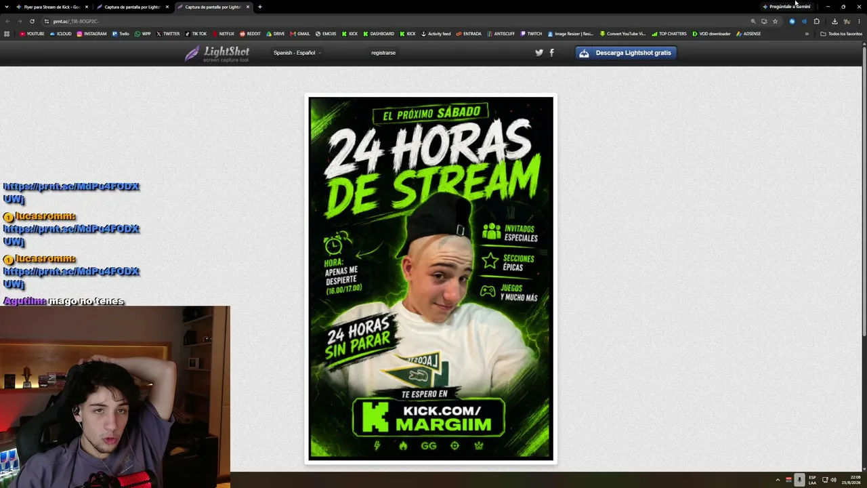
Task: Open the 24 Horas de Stream flyer image
Action: [x=431, y=278]
